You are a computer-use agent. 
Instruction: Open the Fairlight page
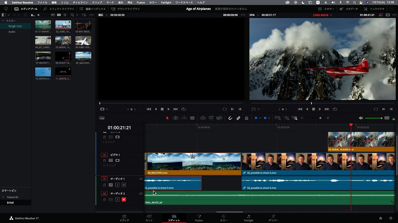click(248, 218)
